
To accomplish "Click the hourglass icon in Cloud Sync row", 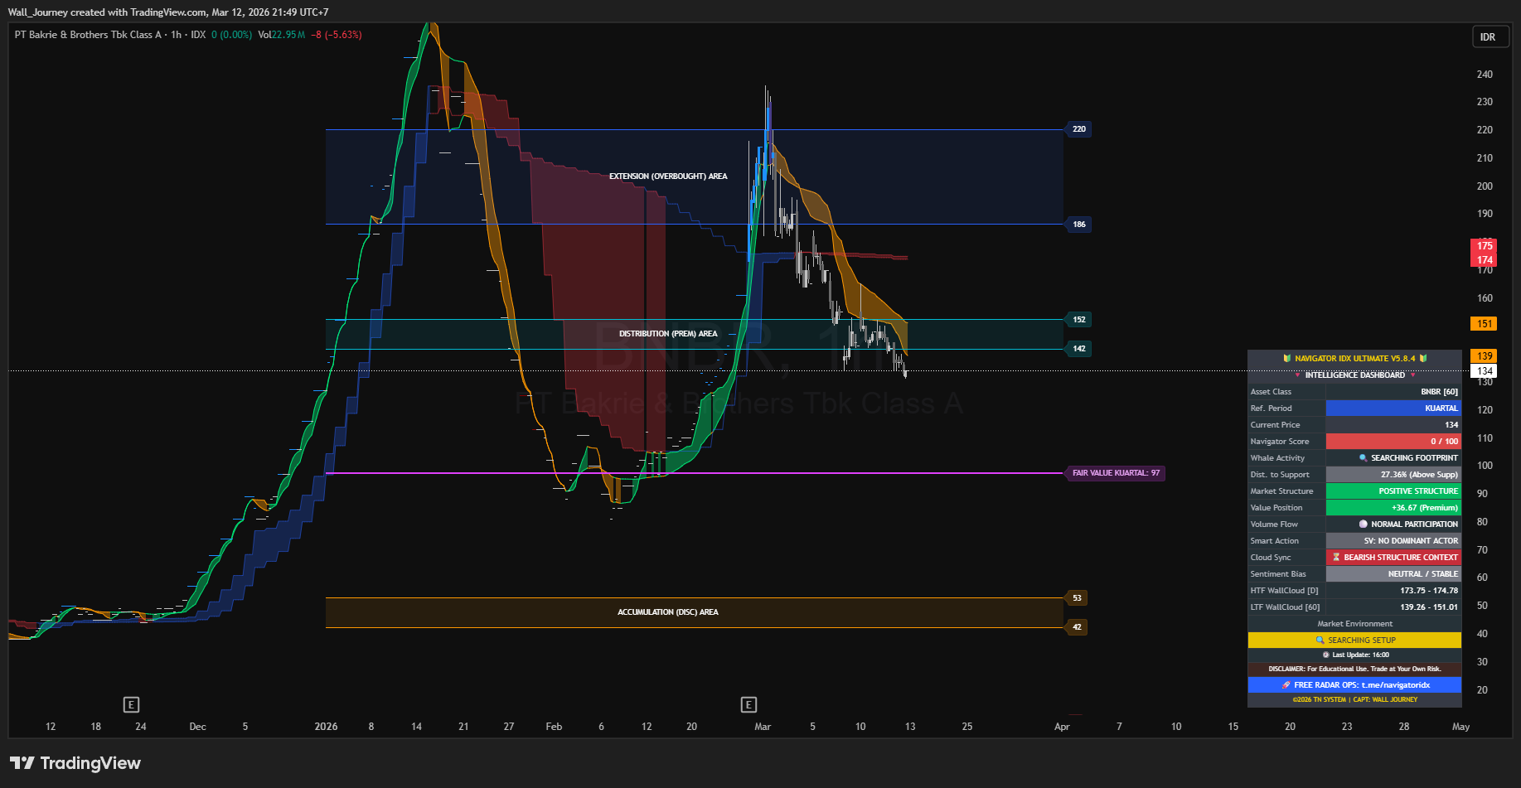I will click(1336, 558).
